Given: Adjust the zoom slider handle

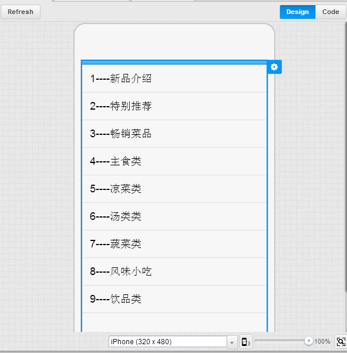Looking at the screenshot, I should coord(309,341).
